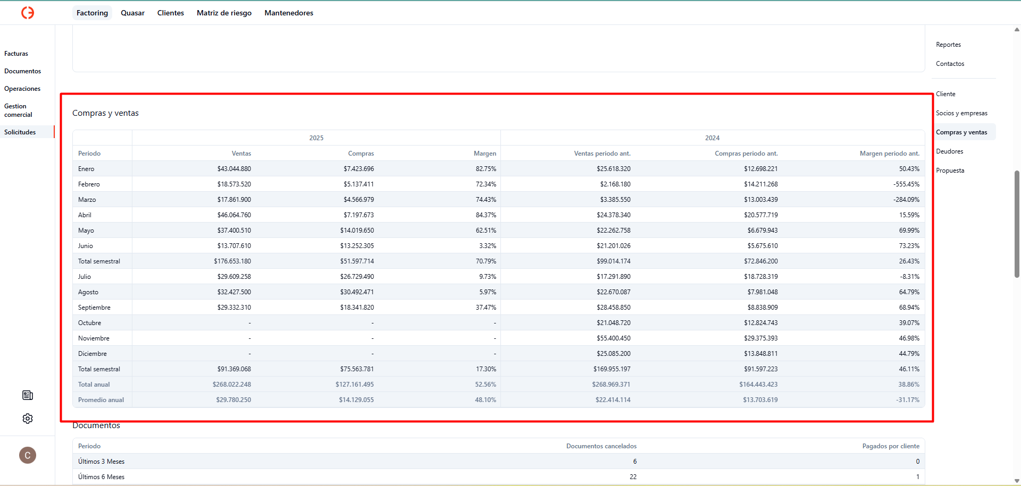Open Facturas in the left sidebar
Image resolution: width=1021 pixels, height=486 pixels.
click(16, 54)
